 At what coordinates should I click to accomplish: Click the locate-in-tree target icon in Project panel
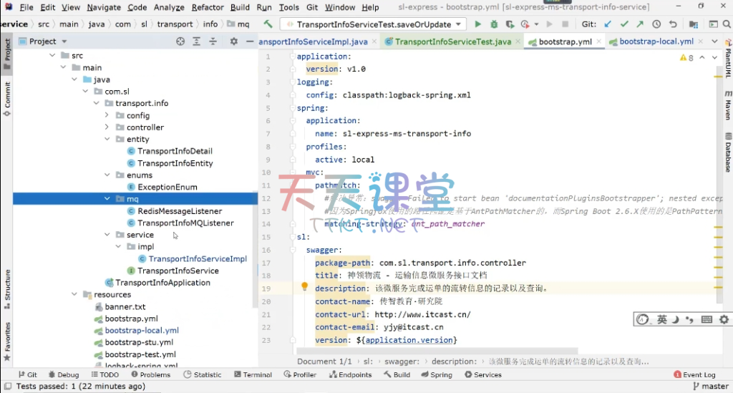pos(180,42)
